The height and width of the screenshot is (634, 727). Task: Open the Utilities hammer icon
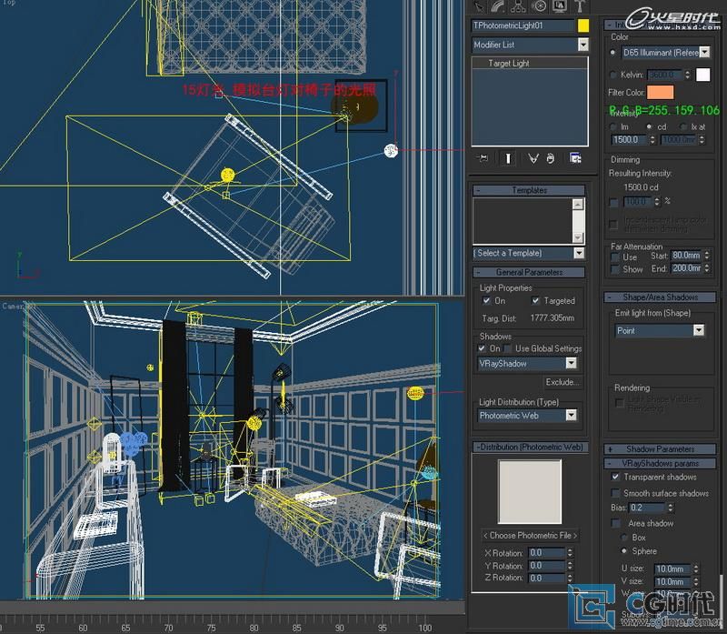pos(579,7)
